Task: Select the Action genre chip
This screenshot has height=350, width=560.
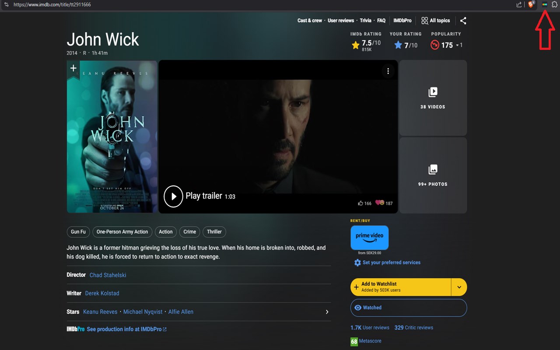Action: pos(166,232)
